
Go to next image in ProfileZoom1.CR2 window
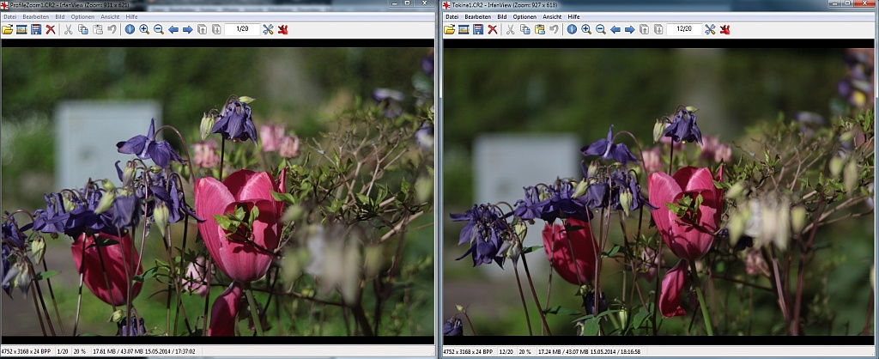click(187, 29)
